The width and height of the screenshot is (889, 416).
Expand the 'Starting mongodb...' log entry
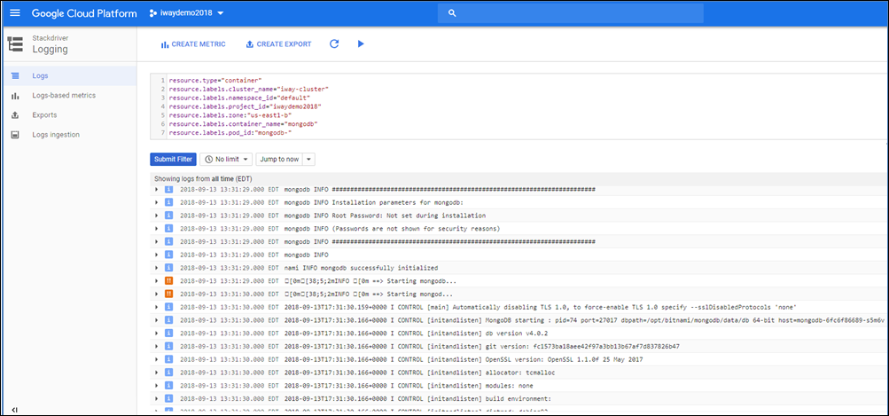point(157,281)
